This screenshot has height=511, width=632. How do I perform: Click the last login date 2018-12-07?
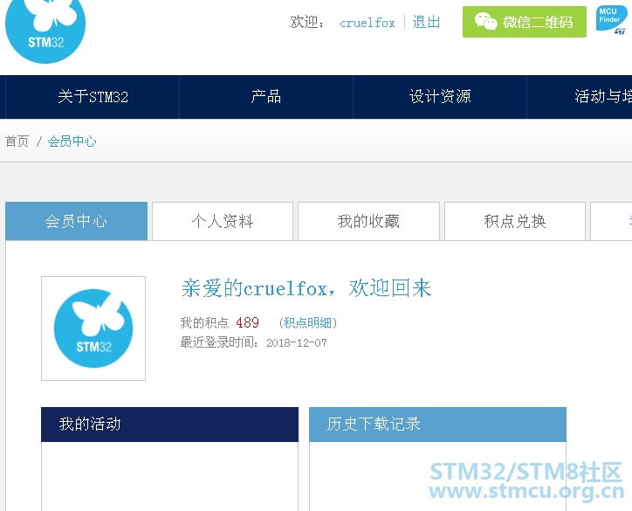point(297,342)
